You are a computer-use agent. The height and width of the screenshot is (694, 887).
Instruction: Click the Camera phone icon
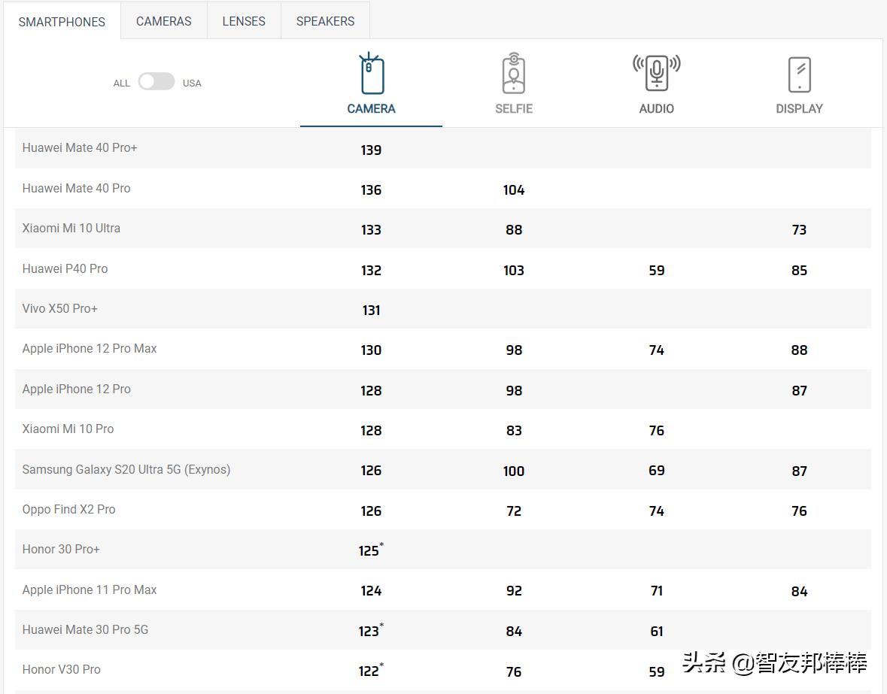371,74
